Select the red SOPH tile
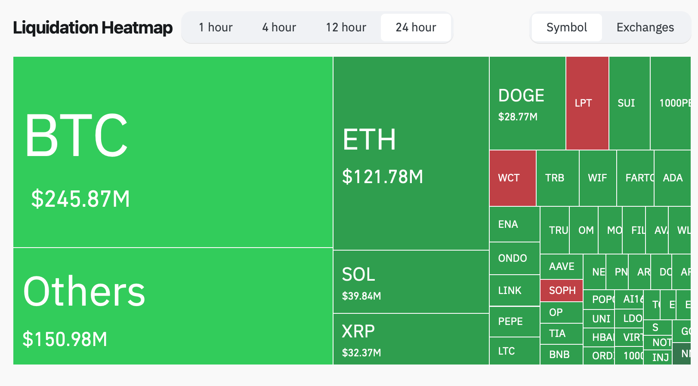The height and width of the screenshot is (386, 698). click(x=561, y=291)
